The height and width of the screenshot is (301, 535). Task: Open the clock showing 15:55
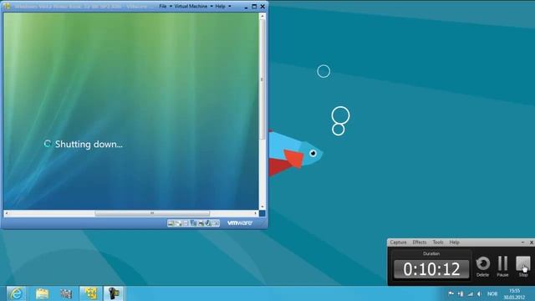514,293
